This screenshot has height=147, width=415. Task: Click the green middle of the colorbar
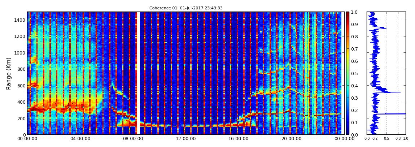348,73
